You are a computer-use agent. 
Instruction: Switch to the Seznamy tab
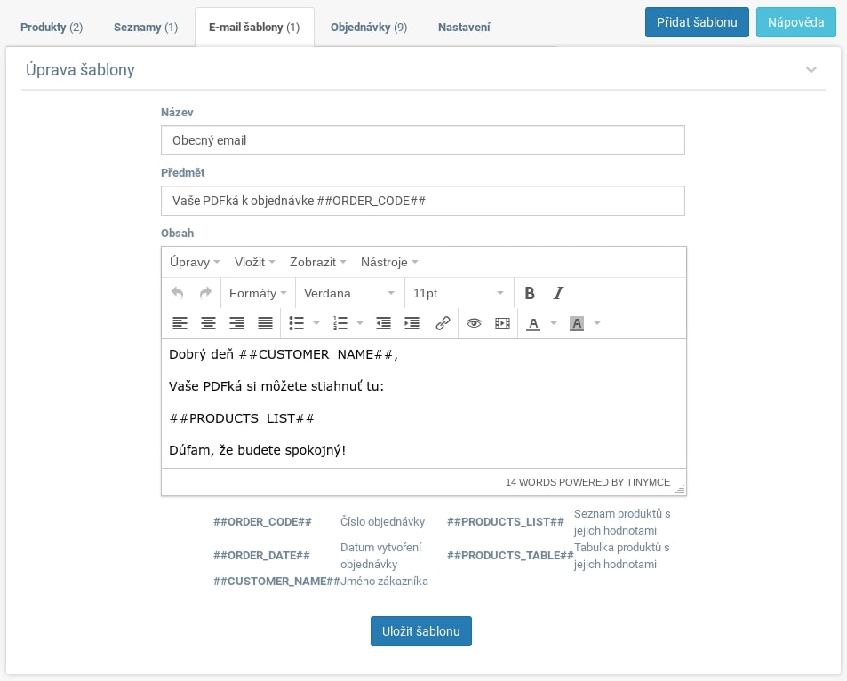click(x=145, y=27)
